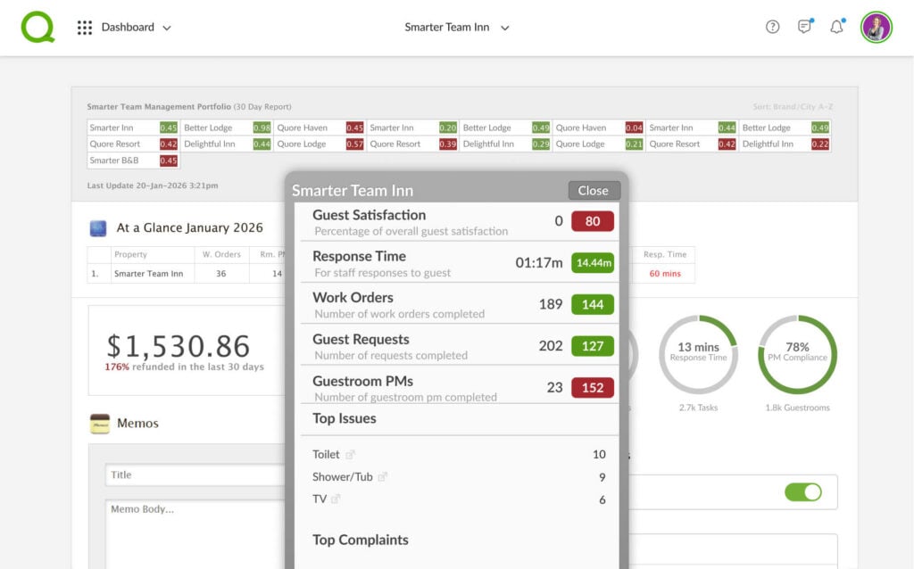Screen dimensions: 914x569
Task: Click the green 14.44m Response Time badge
Action: (593, 263)
